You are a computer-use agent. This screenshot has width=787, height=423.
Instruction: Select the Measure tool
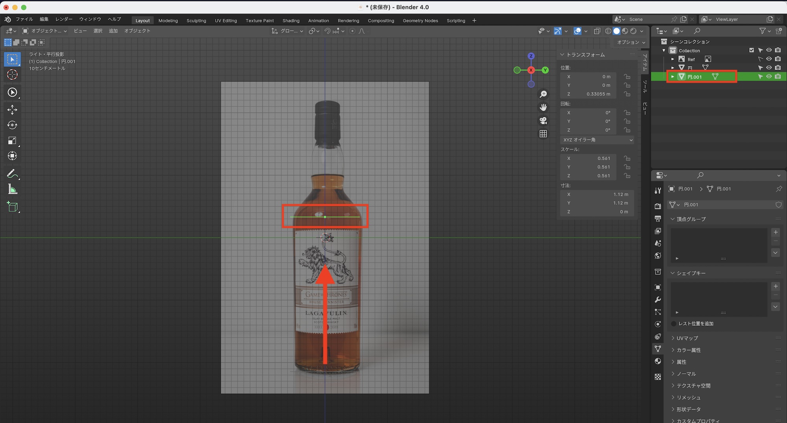12,190
